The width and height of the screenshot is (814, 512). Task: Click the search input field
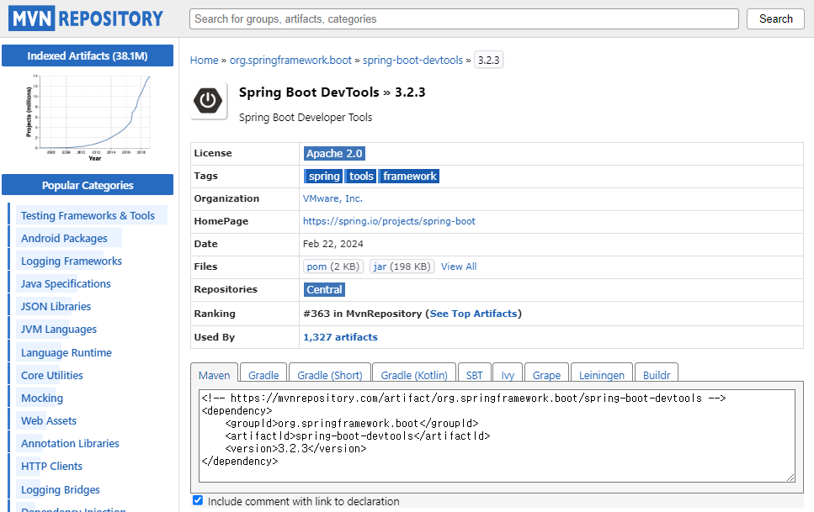(464, 19)
